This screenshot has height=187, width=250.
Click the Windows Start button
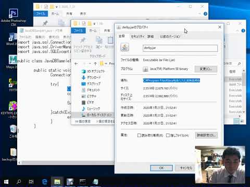pos(6,182)
